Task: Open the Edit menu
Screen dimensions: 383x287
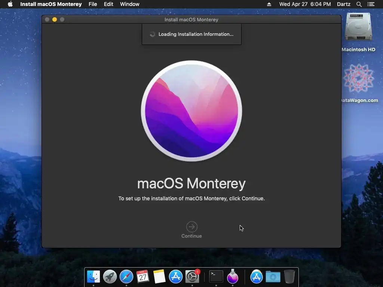Action: (108, 4)
